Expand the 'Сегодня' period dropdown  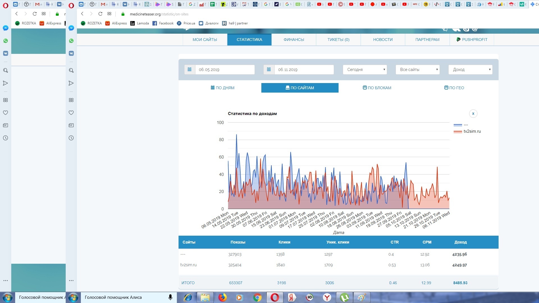365,70
